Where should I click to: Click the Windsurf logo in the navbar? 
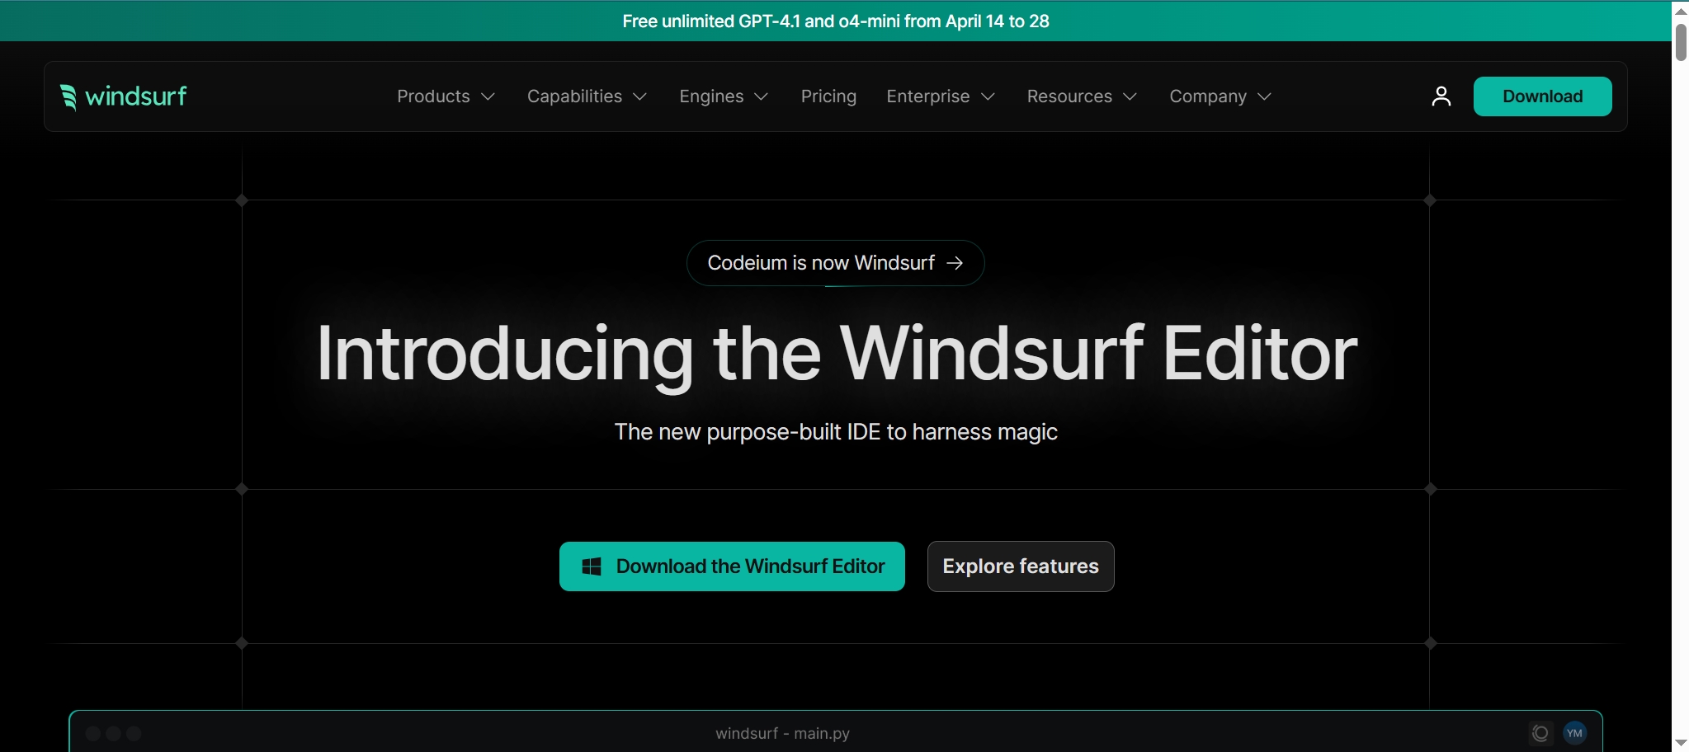tap(124, 96)
